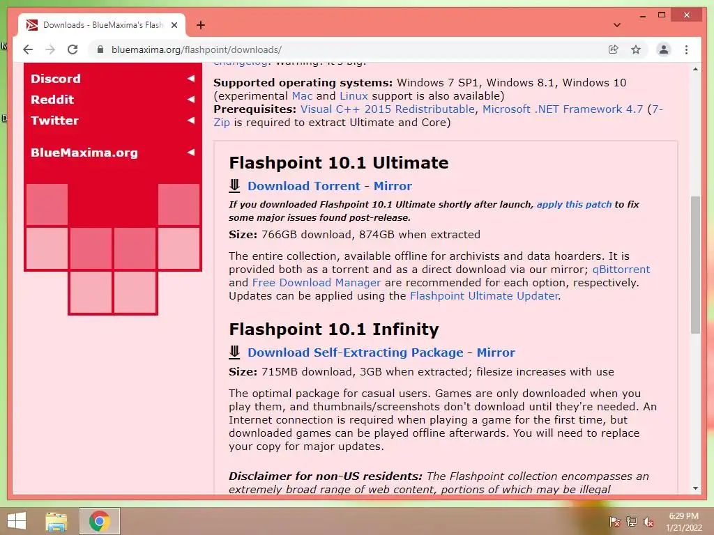The width and height of the screenshot is (714, 535).
Task: Reload the page with the refresh icon
Action: pyautogui.click(x=73, y=49)
